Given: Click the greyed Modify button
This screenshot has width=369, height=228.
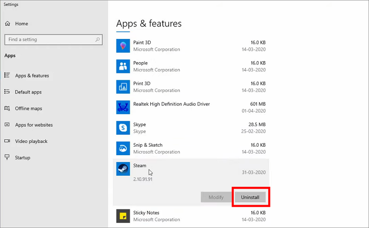Looking at the screenshot, I should click(x=216, y=197).
